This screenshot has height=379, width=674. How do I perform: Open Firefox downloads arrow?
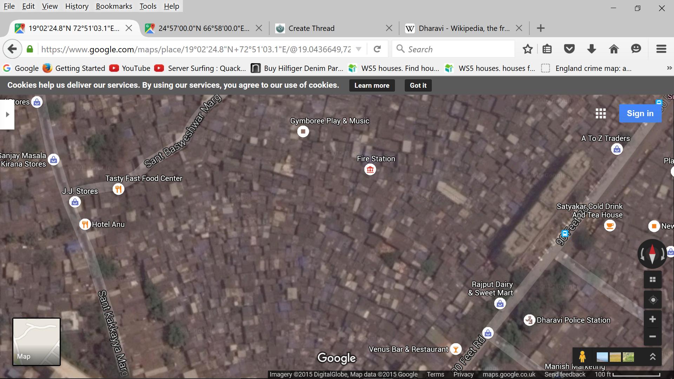pos(592,49)
